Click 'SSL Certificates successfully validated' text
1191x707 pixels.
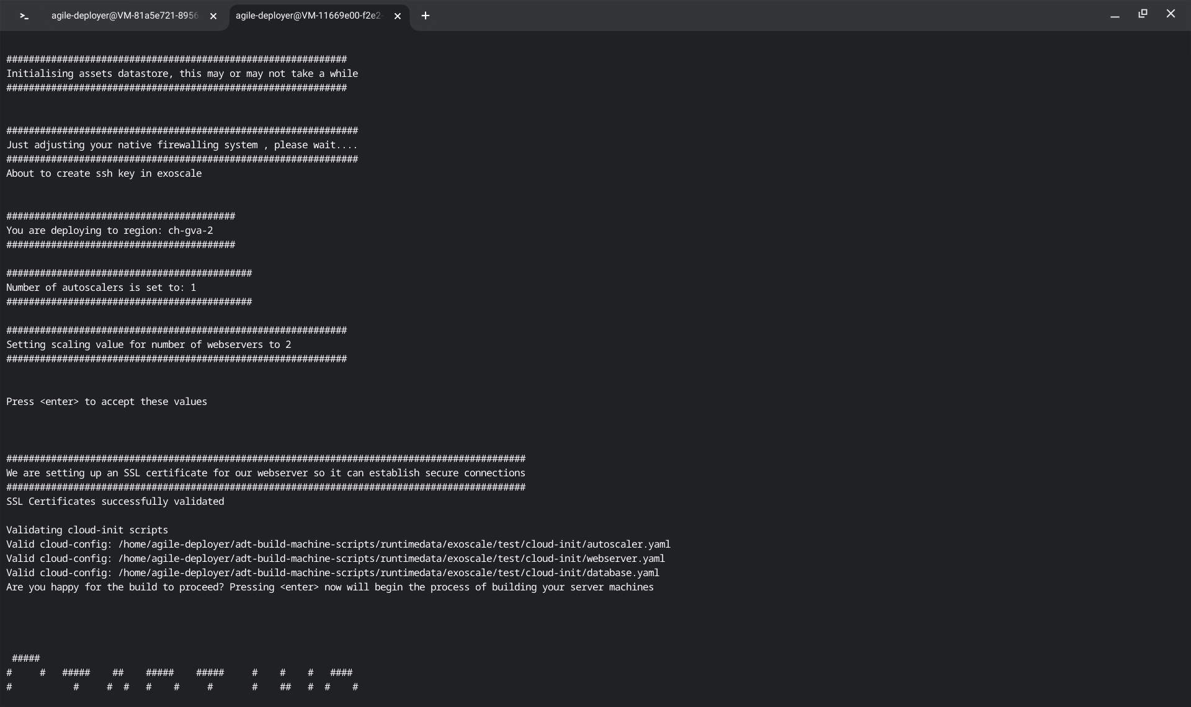pos(115,501)
